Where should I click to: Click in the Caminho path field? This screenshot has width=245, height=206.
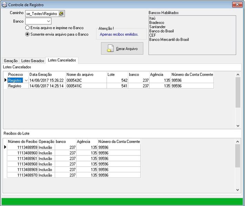coord(41,13)
